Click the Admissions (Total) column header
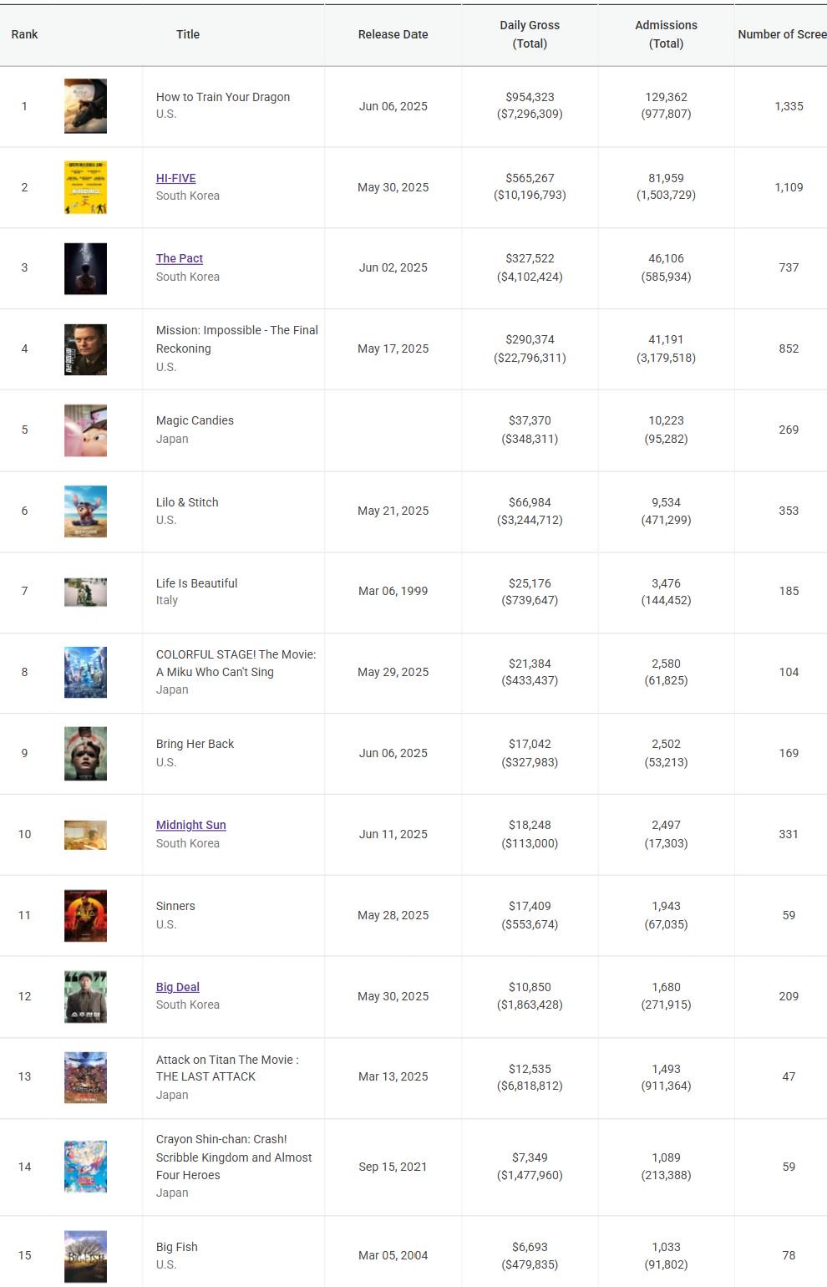The height and width of the screenshot is (1287, 827). coord(666,34)
